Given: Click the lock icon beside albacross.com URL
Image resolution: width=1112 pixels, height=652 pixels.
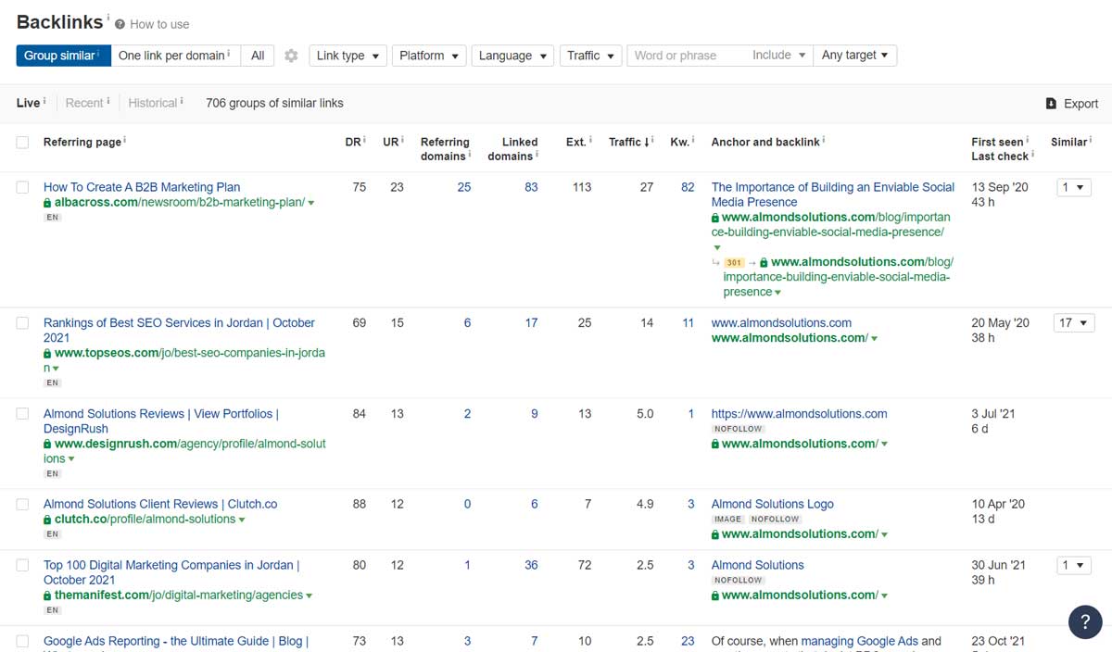Looking at the screenshot, I should 47,203.
